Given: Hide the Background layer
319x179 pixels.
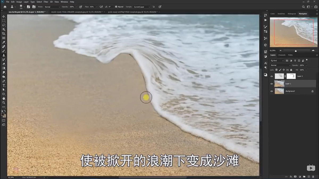Looking at the screenshot, I should point(271,91).
